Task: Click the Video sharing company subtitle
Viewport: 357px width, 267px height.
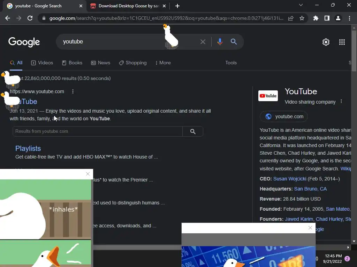Action: (x=310, y=102)
